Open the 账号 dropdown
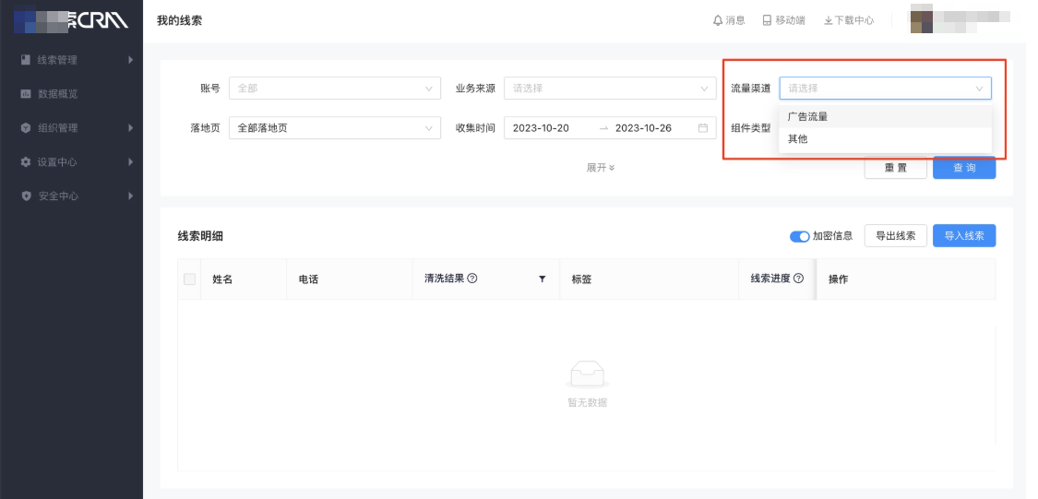Image resolution: width=1038 pixels, height=499 pixels. click(x=335, y=88)
